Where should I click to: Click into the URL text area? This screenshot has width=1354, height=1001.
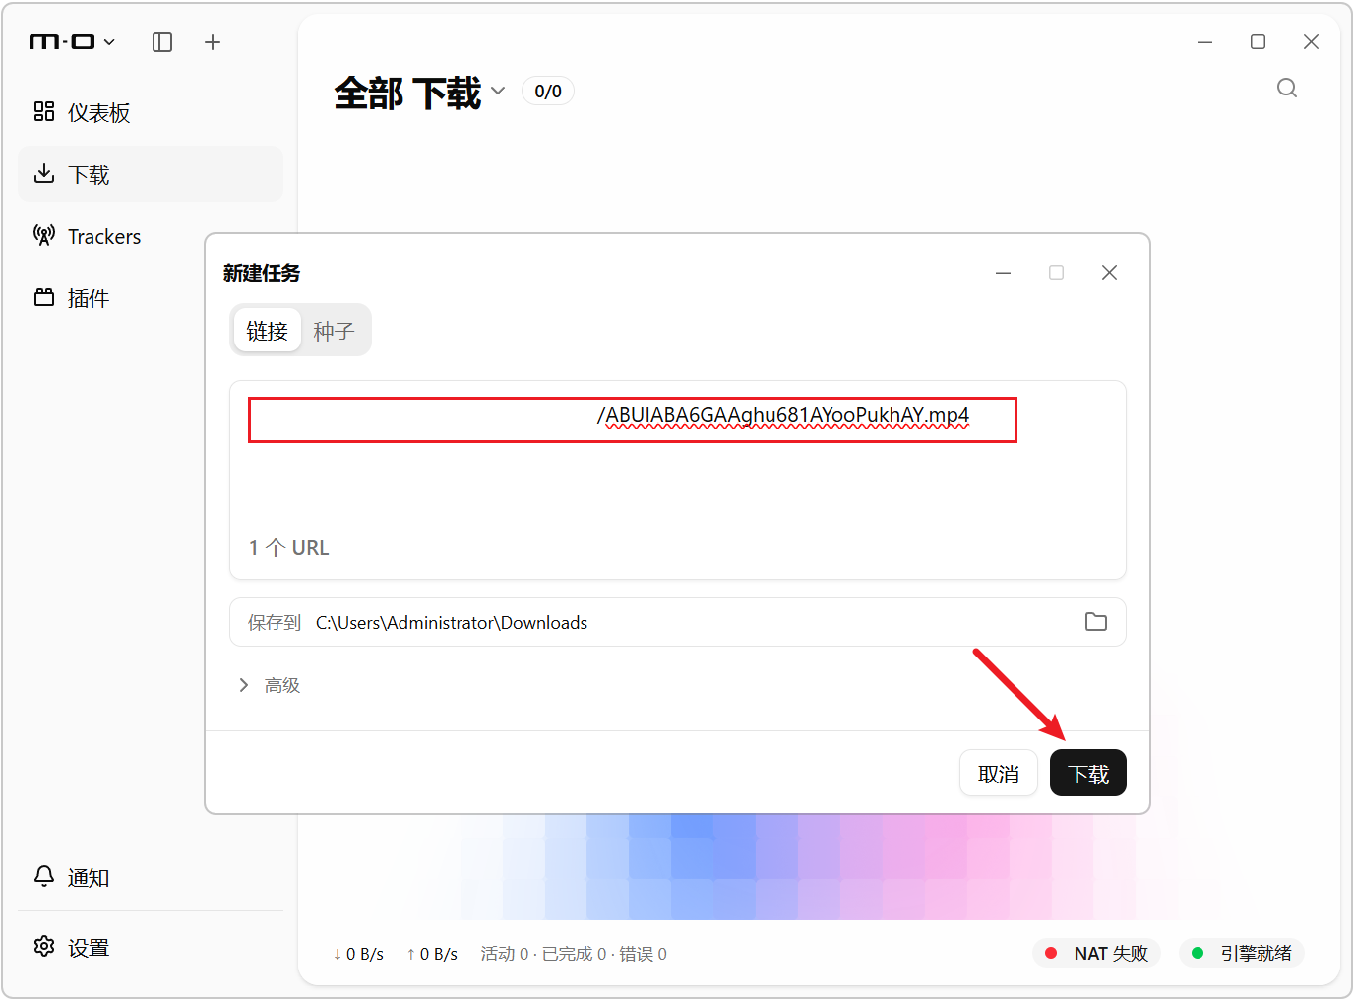click(677, 479)
